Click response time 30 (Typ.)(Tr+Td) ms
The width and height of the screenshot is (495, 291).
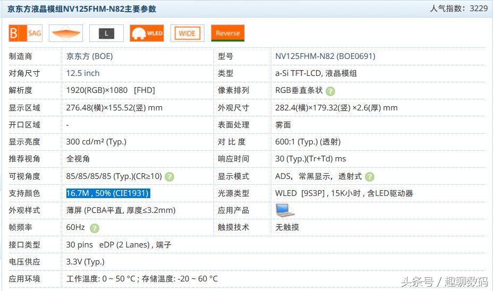310,159
